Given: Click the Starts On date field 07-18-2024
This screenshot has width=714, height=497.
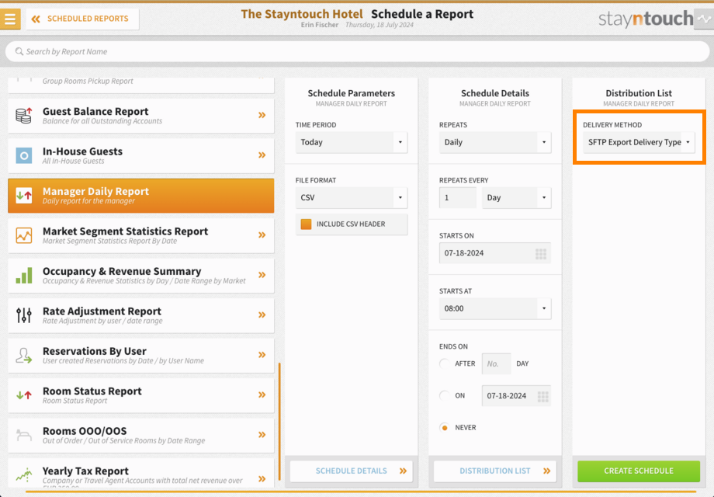Looking at the screenshot, I should click(495, 253).
